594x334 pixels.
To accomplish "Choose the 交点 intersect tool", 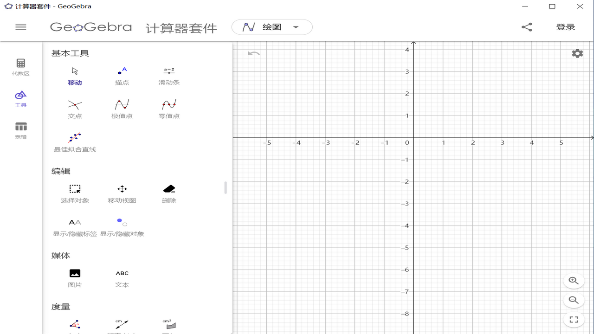I will 75,108.
